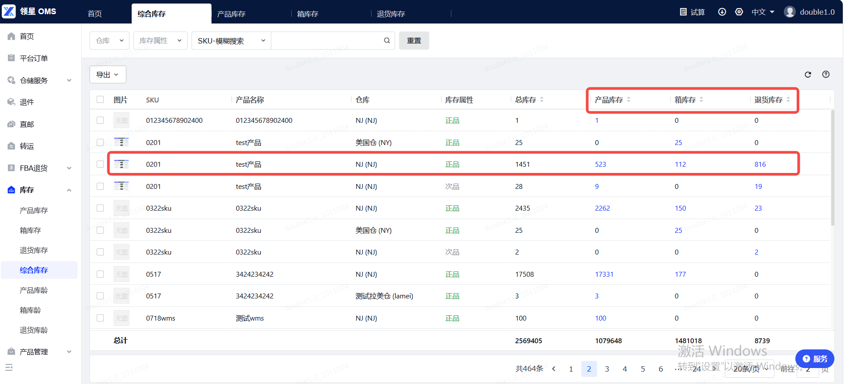Open 退货库龄 in the sidebar

(34, 330)
